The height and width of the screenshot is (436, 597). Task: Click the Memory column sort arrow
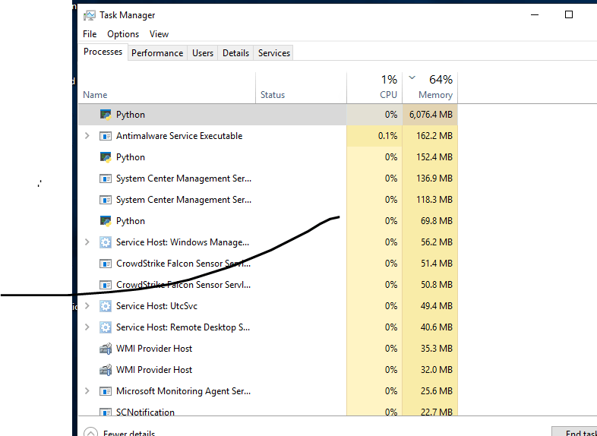(412, 77)
